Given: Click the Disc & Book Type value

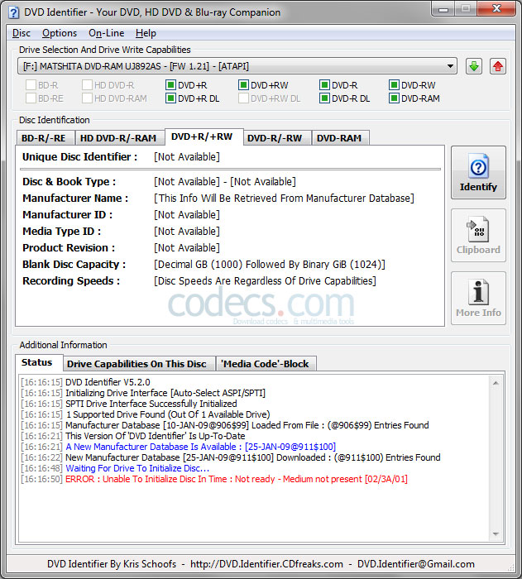Looking at the screenshot, I should (x=225, y=182).
